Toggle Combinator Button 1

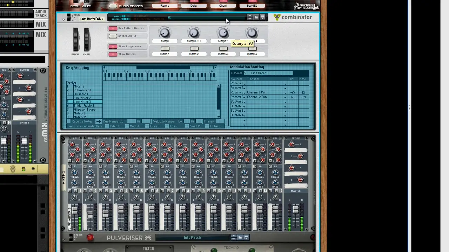(165, 49)
